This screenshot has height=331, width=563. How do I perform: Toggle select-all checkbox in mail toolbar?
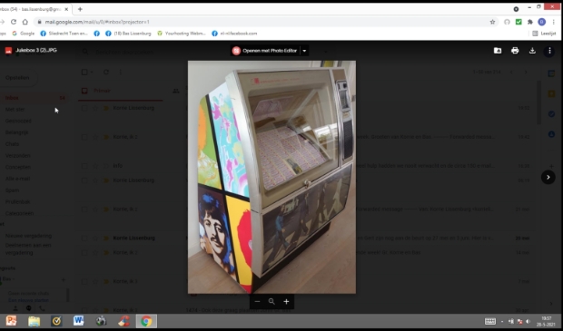click(x=84, y=72)
